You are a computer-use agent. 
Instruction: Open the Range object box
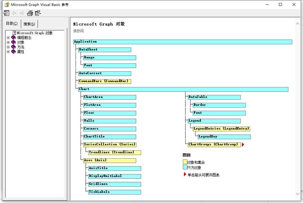pos(110,58)
